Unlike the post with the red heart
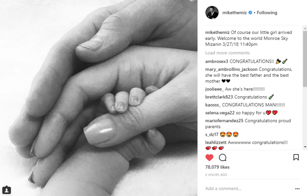 (209, 157)
